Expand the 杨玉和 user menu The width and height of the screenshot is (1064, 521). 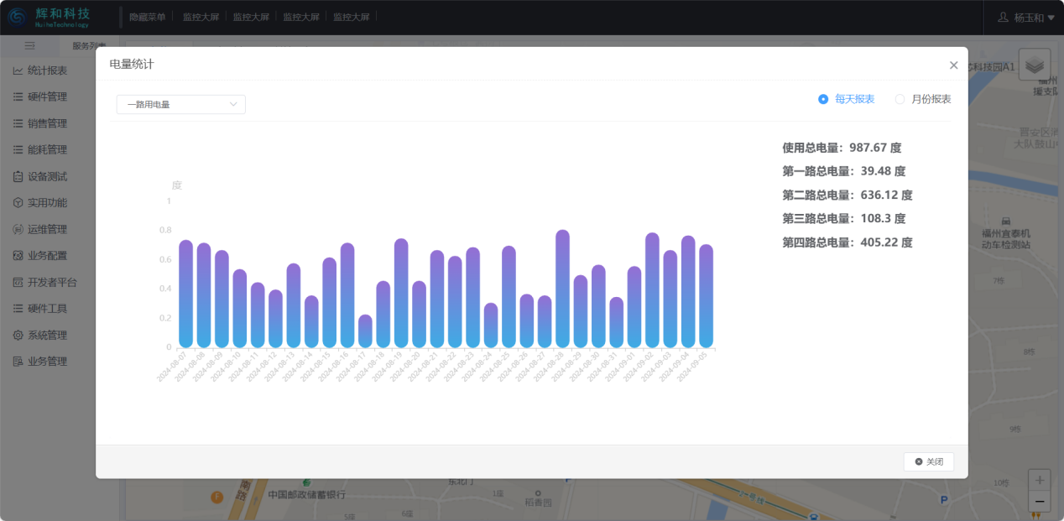point(1025,18)
